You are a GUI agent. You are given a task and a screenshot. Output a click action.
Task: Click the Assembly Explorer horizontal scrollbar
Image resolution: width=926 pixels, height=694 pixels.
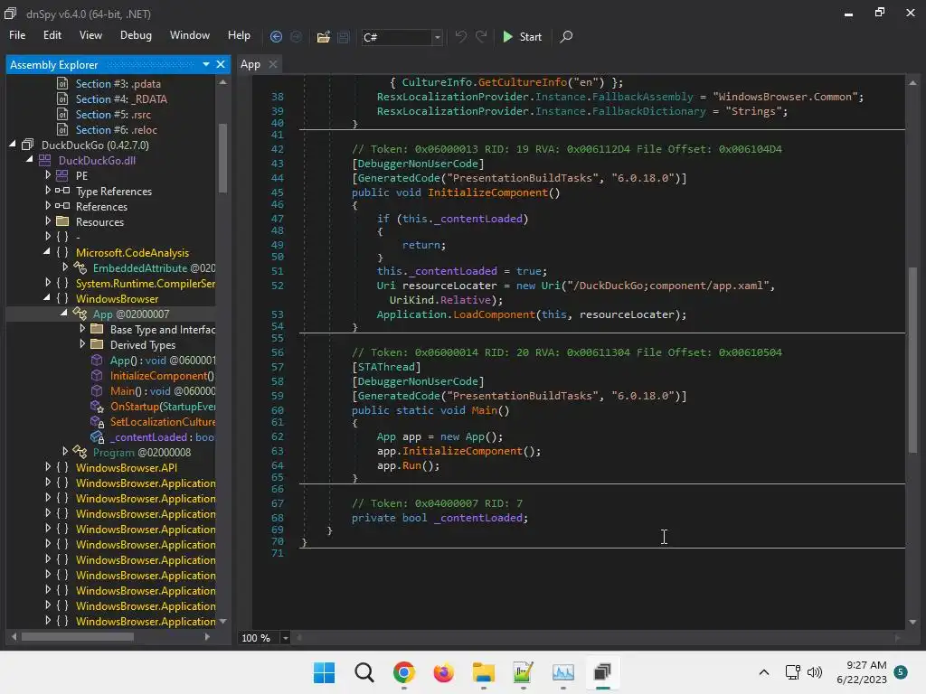click(77, 636)
